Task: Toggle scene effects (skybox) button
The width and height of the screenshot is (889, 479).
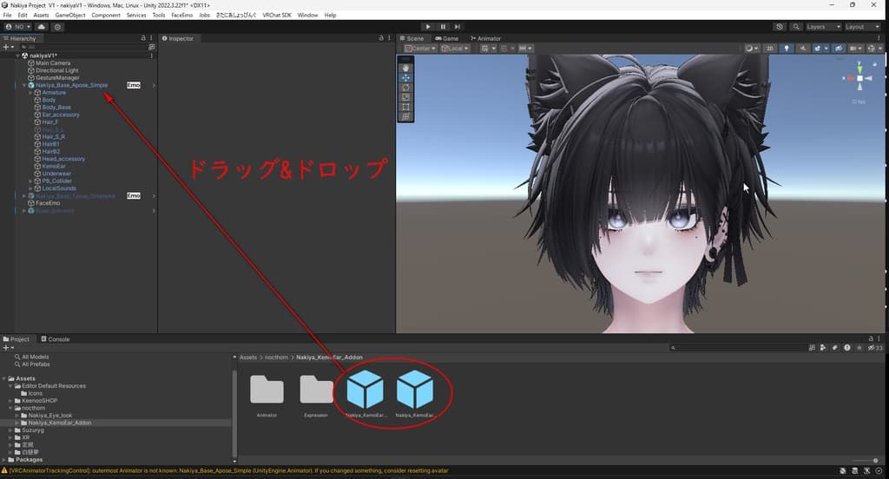Action: pos(820,49)
